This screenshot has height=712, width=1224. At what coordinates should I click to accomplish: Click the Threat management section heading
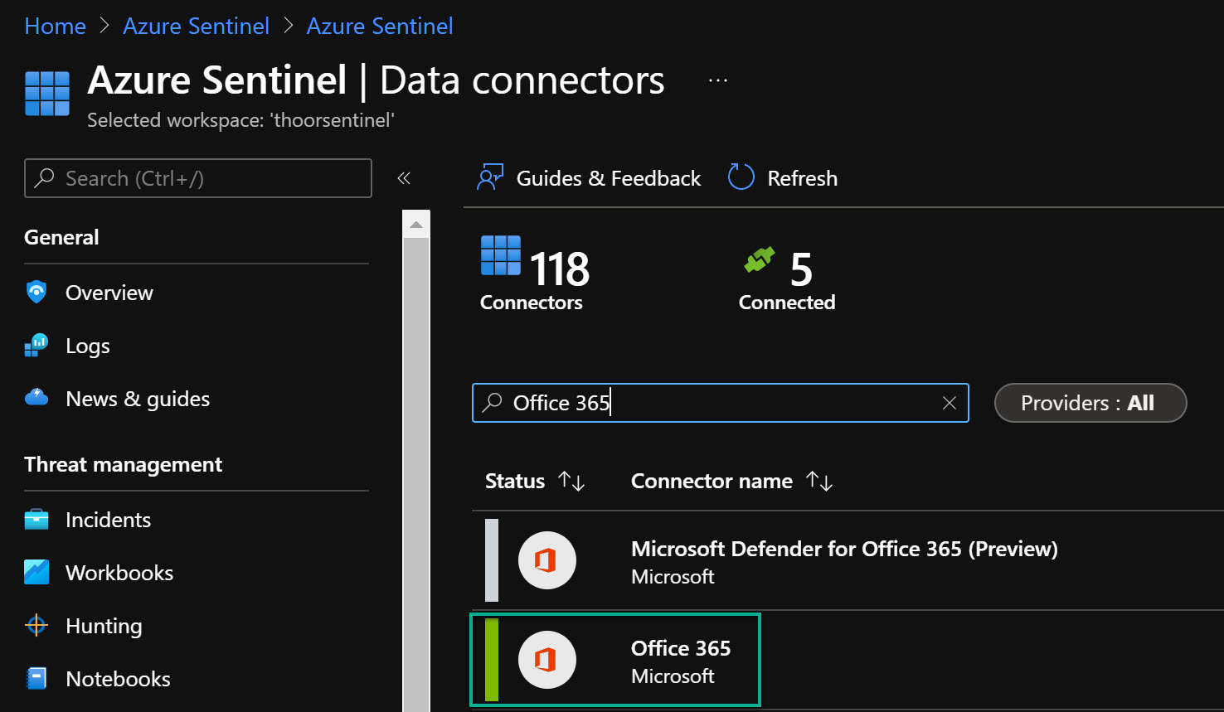(x=123, y=464)
